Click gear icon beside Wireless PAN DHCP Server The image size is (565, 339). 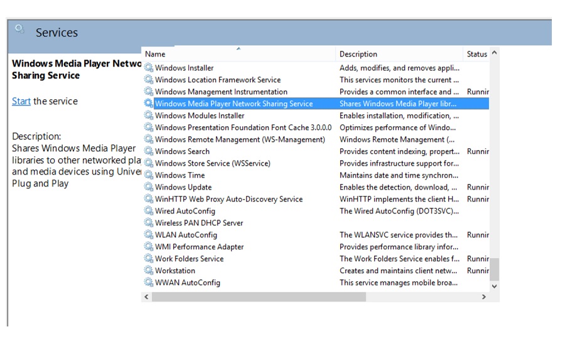pyautogui.click(x=148, y=222)
